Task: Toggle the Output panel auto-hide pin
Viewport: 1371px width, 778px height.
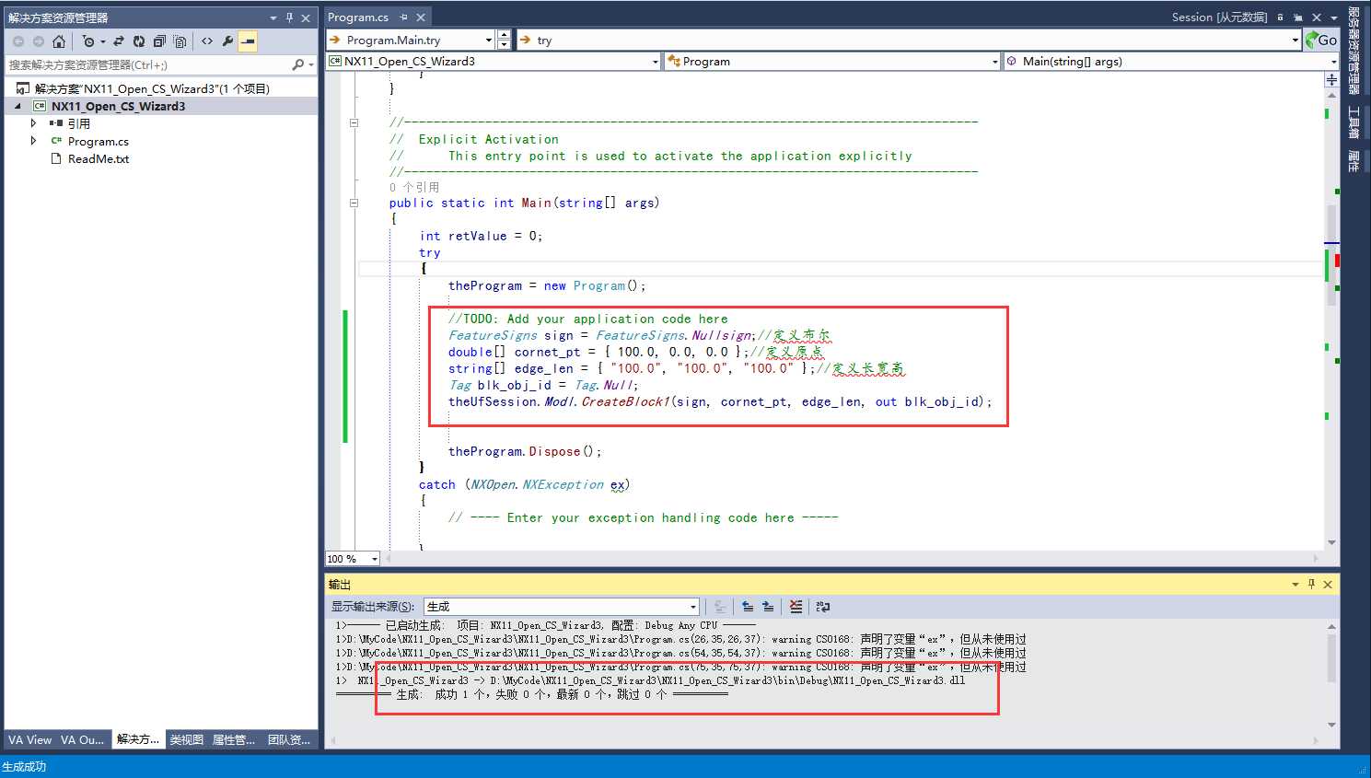Action: tap(1311, 585)
